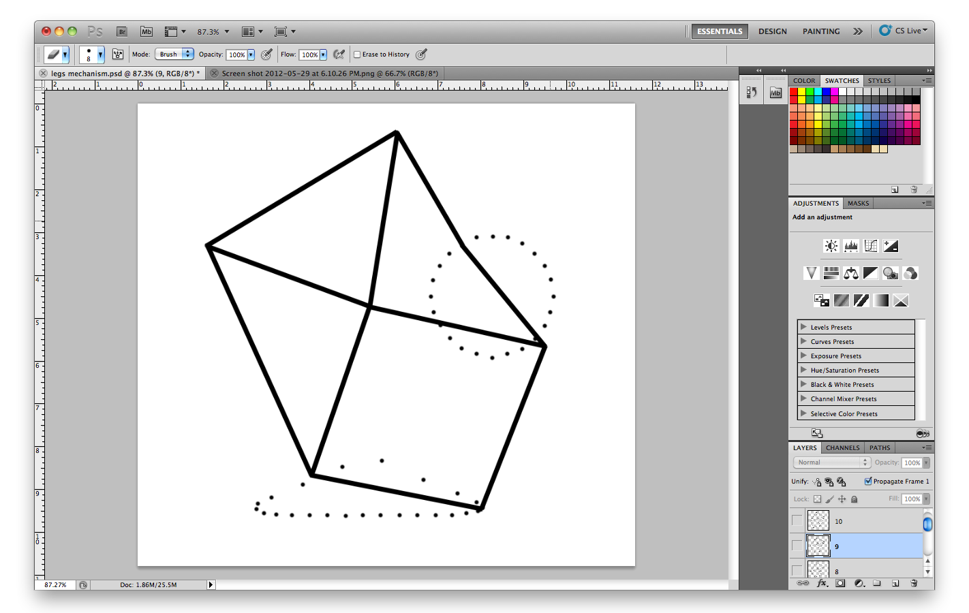Switch to the Screen shot 2012-05-29 document tab
The image size is (969, 613).
330,74
